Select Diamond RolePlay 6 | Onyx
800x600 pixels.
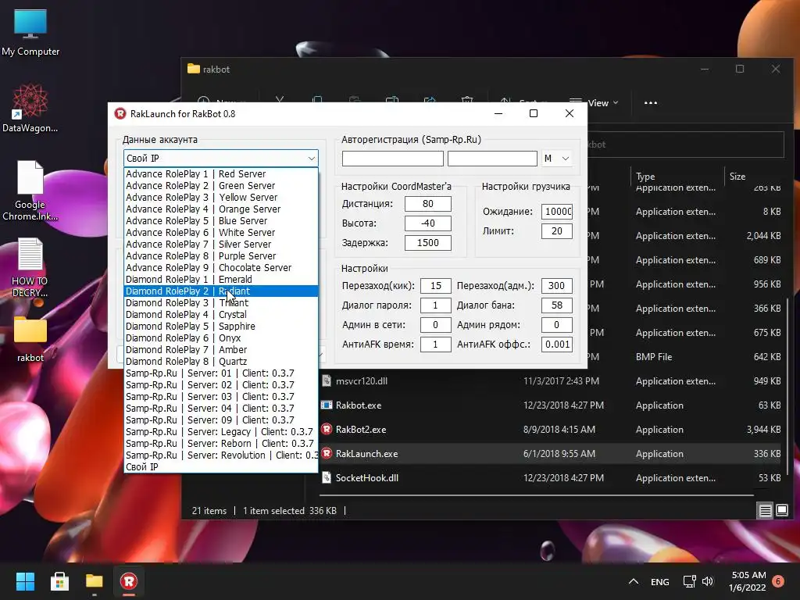(221, 338)
